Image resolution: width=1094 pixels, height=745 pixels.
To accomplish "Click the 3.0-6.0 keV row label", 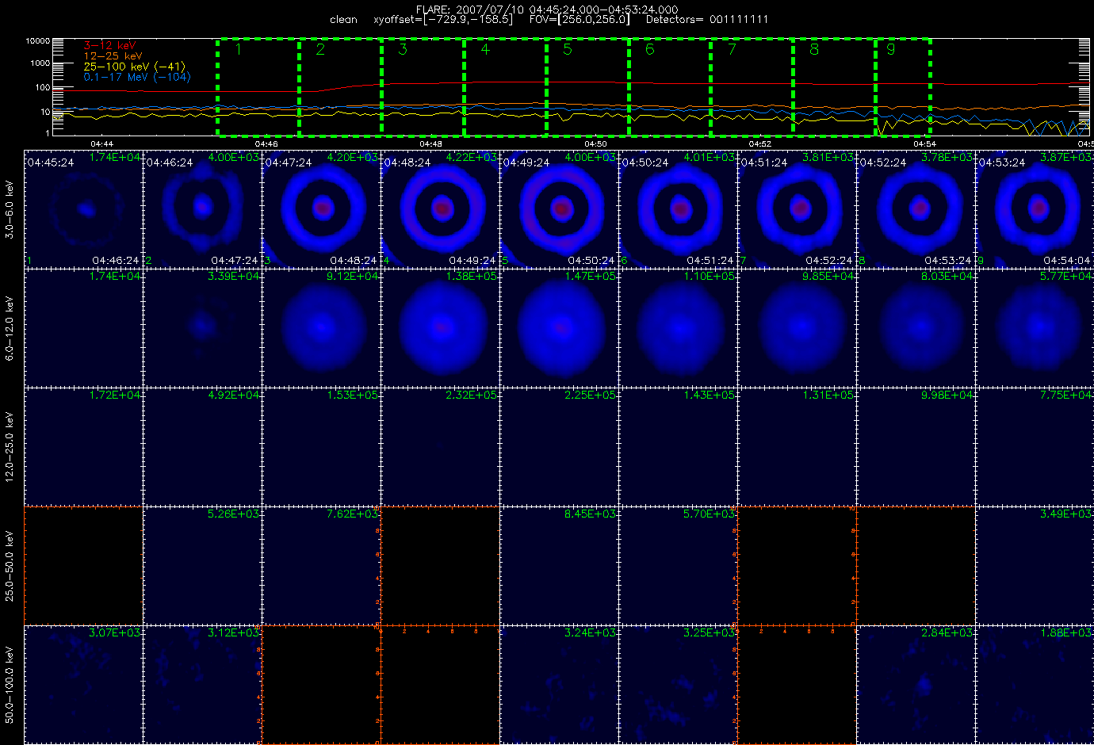I will [x=10, y=209].
